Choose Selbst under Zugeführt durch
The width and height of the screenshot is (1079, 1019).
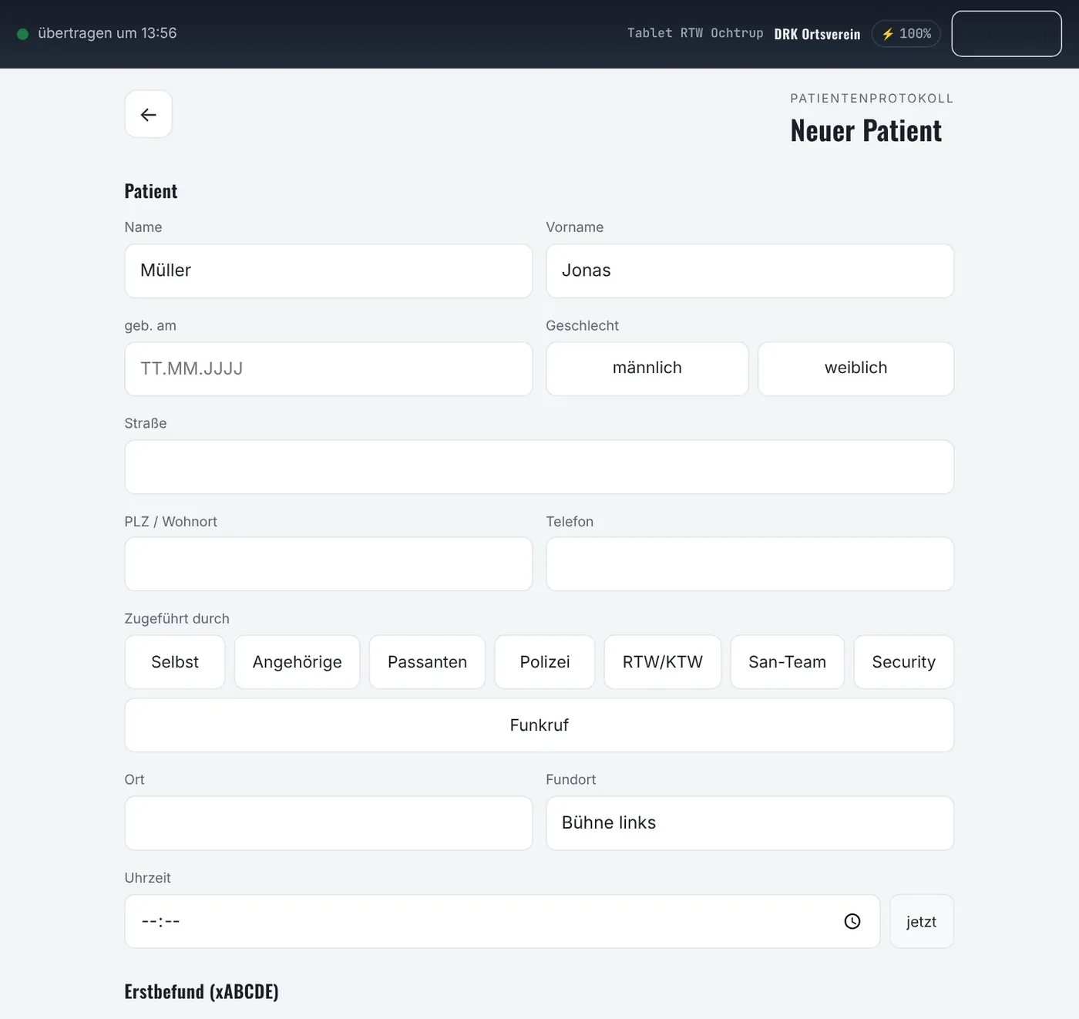(175, 662)
